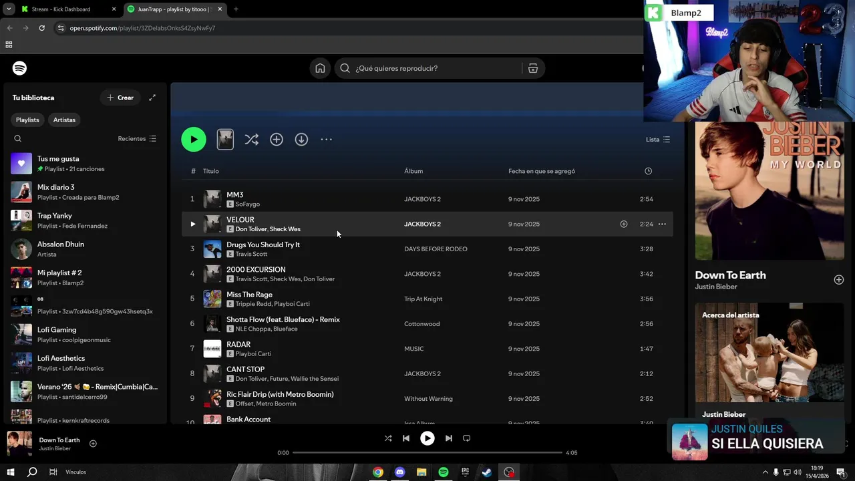Viewport: 855px width, 481px height.
Task: Click CANT STOP track title
Action: pyautogui.click(x=246, y=369)
